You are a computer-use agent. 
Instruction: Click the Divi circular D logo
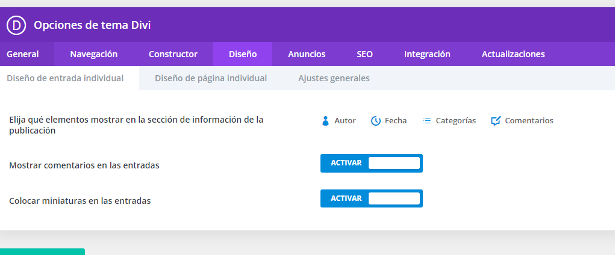coord(16,25)
